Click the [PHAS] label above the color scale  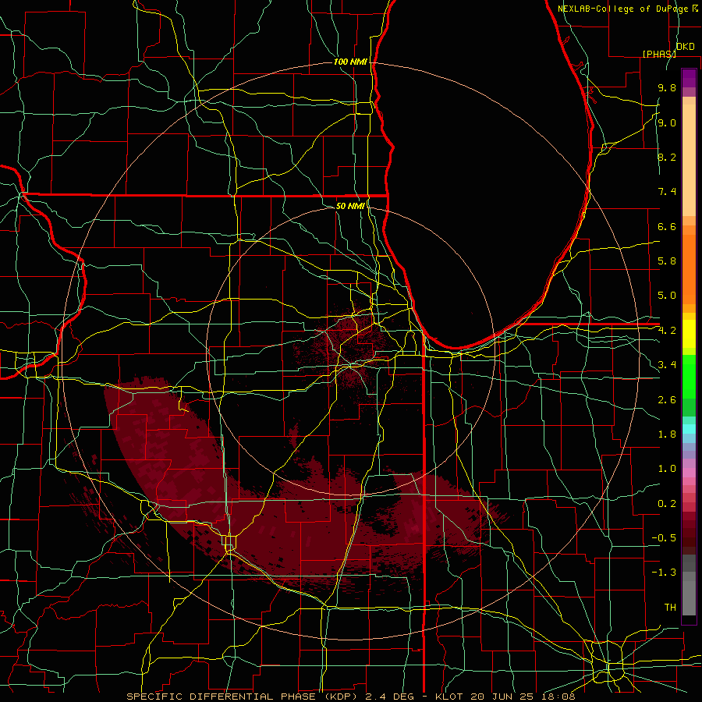pyautogui.click(x=659, y=54)
